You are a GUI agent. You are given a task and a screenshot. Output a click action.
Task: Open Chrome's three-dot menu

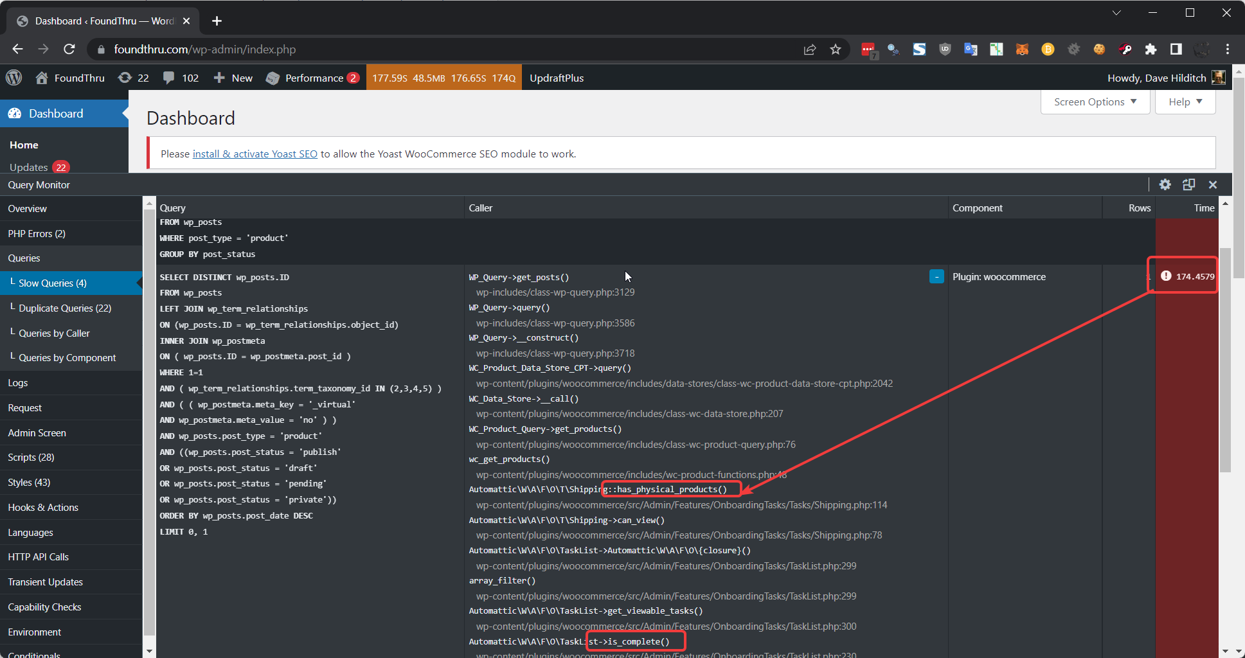click(x=1228, y=49)
